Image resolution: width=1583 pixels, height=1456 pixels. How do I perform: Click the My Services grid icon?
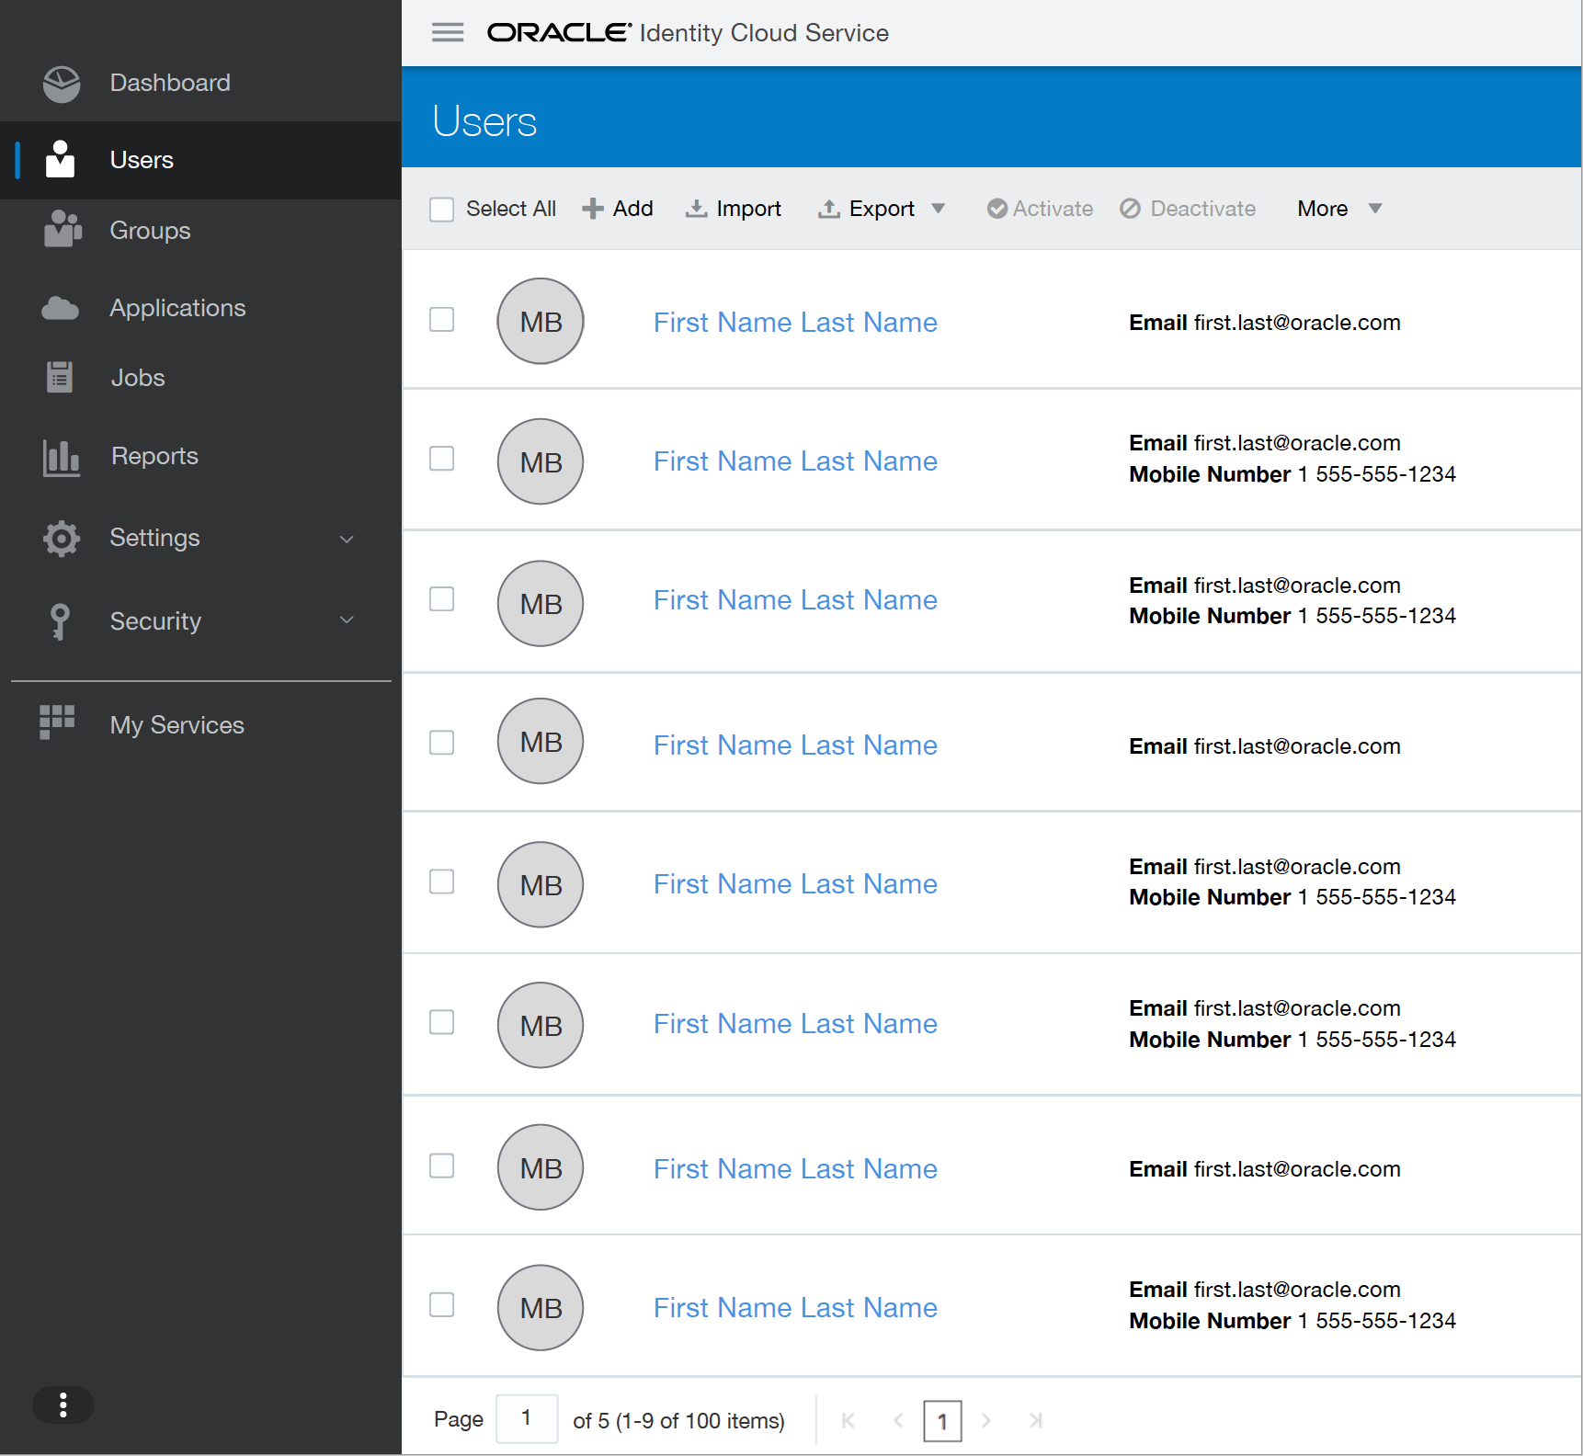pyautogui.click(x=57, y=722)
